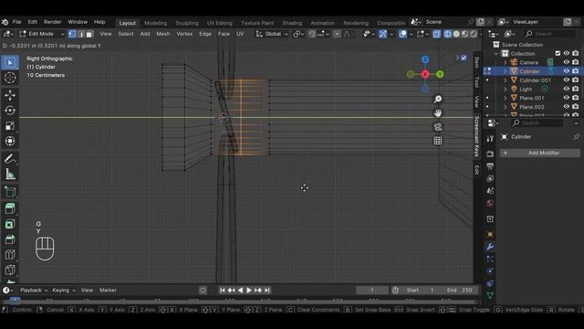Expand the Camera outliner item
Image resolution: width=584 pixels, height=329 pixels.
[x=506, y=62]
